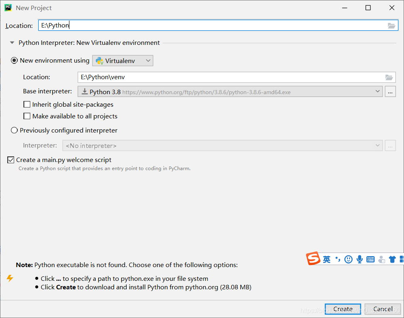
Task: Click the Note: Python executable not found text
Action: tap(127, 265)
